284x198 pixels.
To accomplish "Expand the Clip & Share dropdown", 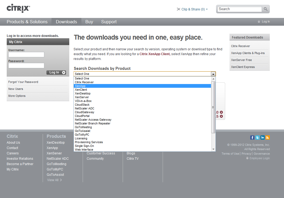I will point(207,9).
